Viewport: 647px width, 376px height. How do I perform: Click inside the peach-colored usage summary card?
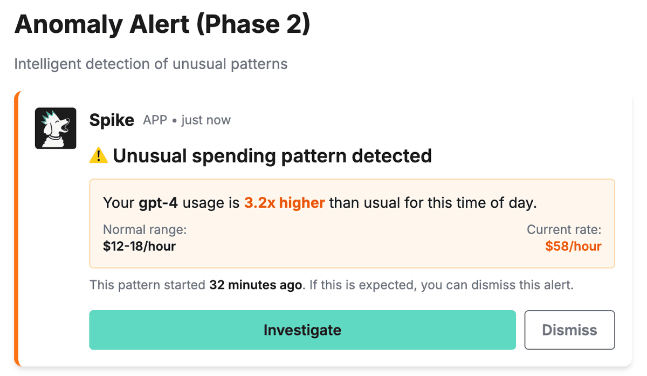coord(352,223)
